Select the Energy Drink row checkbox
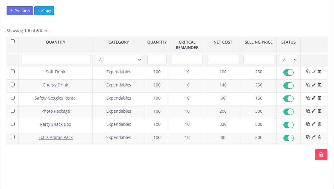 [13, 84]
